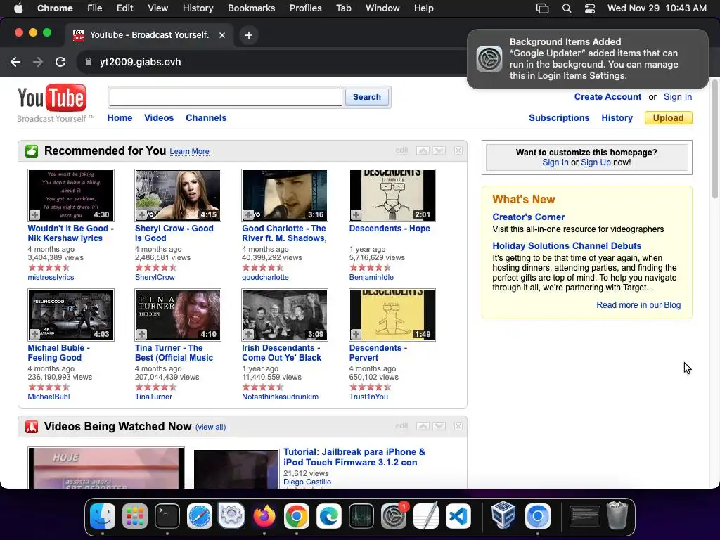The image size is (720, 540).
Task: Open a new Chrome tab with plus button
Action: point(248,35)
